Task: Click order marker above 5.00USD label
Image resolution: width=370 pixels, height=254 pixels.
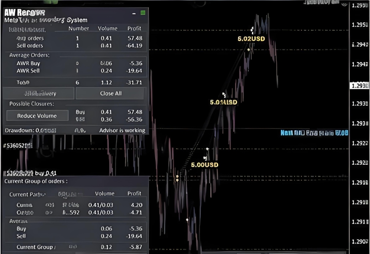Action: tap(205, 157)
